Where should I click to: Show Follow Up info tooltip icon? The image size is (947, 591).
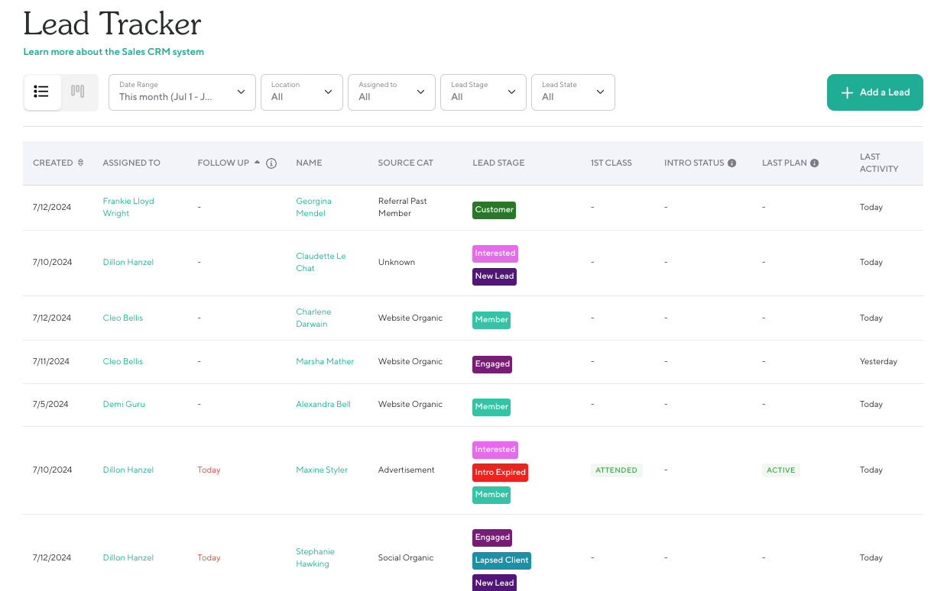[x=271, y=163]
